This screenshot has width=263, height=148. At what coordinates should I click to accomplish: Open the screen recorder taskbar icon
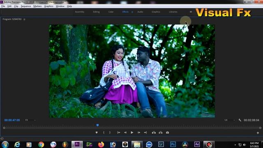click(x=209, y=144)
